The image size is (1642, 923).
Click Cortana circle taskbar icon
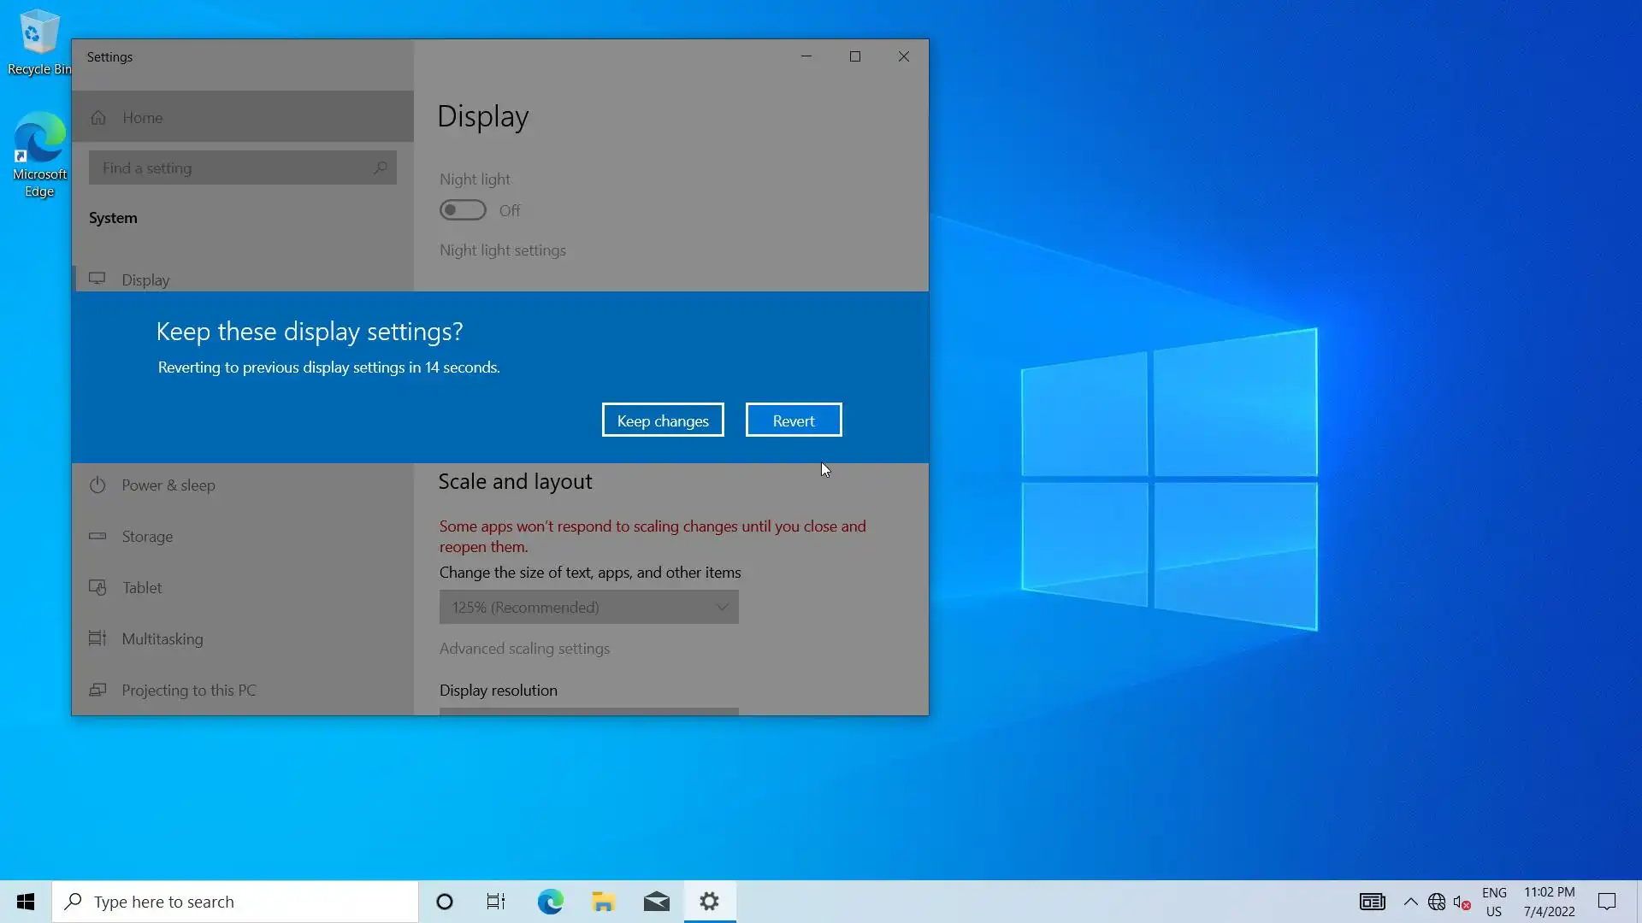444,902
